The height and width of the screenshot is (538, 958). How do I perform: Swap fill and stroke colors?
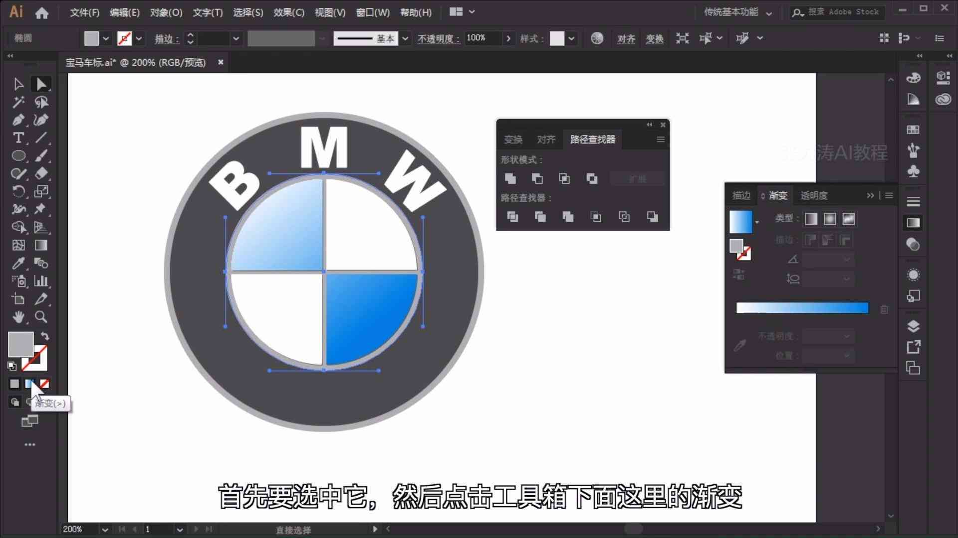45,336
